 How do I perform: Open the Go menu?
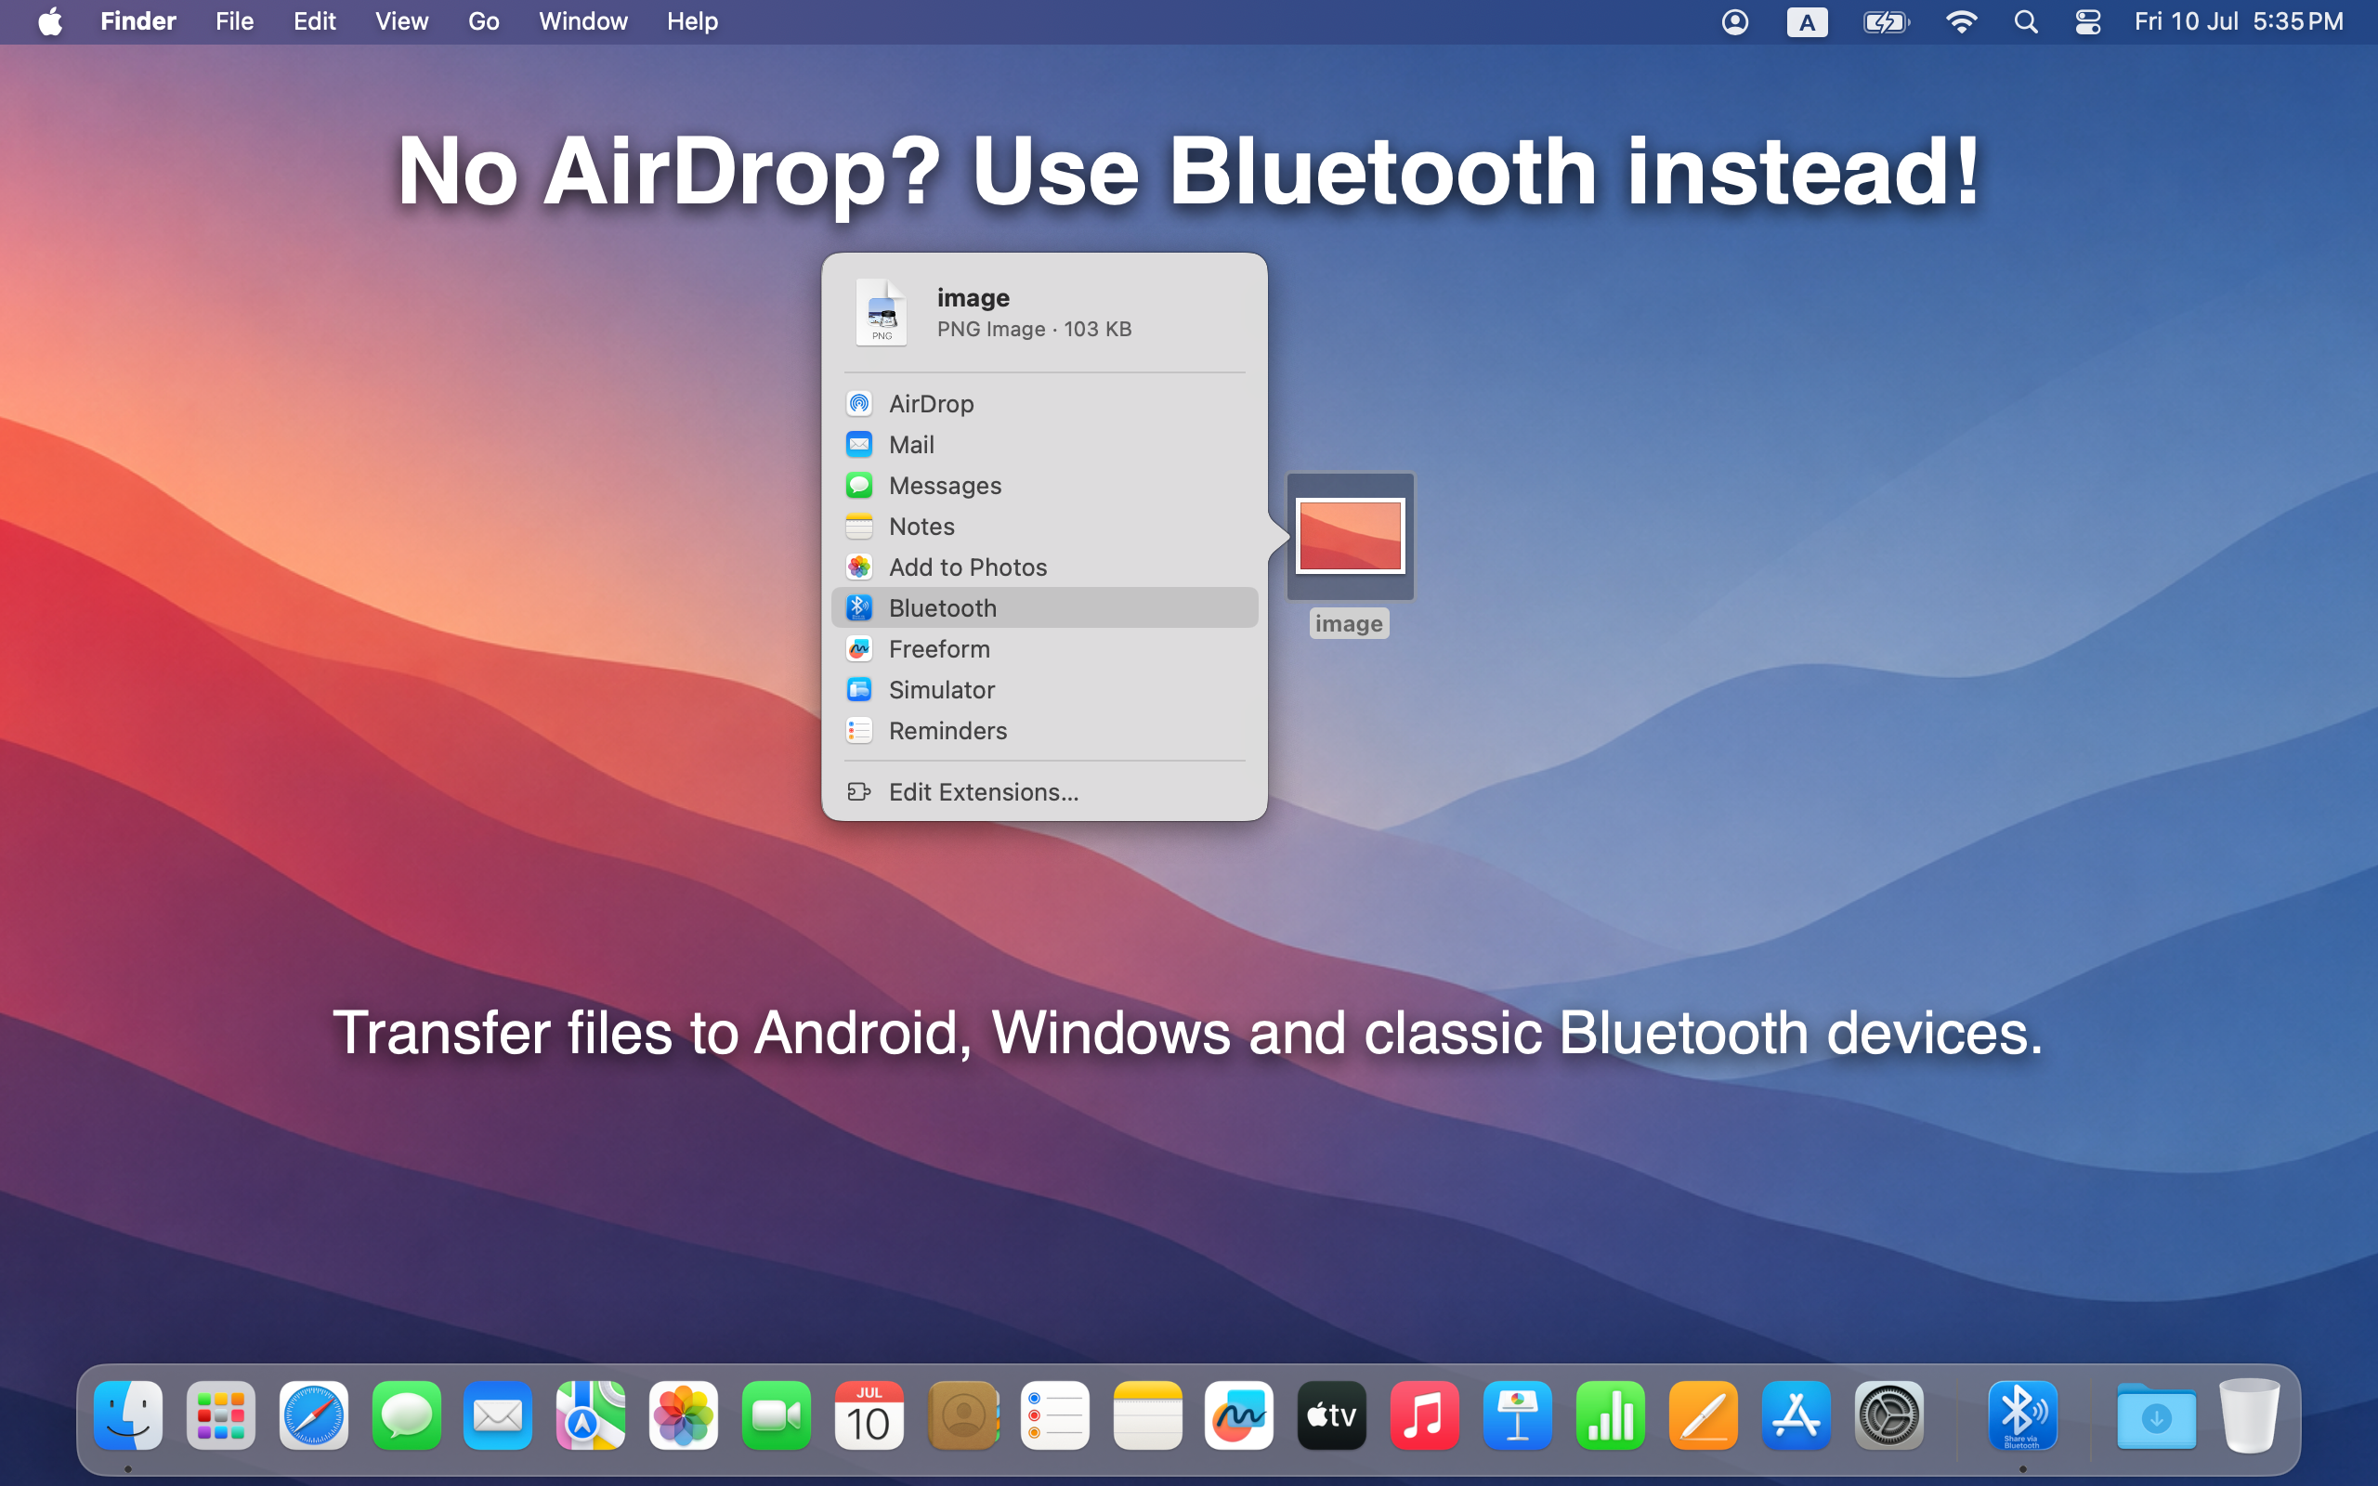(x=483, y=21)
